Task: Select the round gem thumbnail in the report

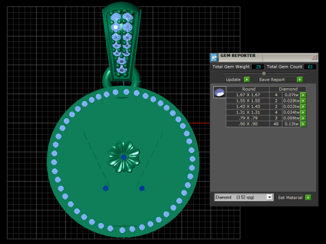Action: pyautogui.click(x=219, y=92)
